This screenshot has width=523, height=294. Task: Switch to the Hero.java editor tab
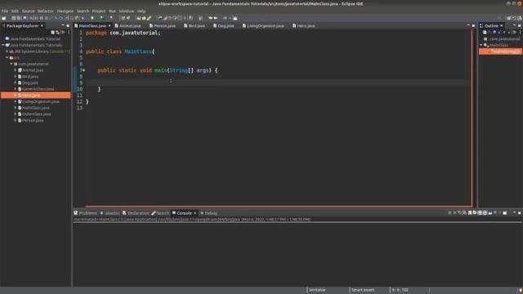[306, 25]
